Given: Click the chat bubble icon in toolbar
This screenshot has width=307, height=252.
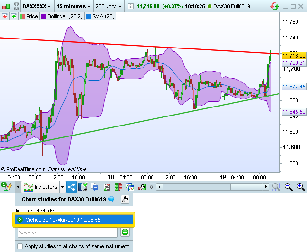Looking at the screenshot, I should [95, 187].
